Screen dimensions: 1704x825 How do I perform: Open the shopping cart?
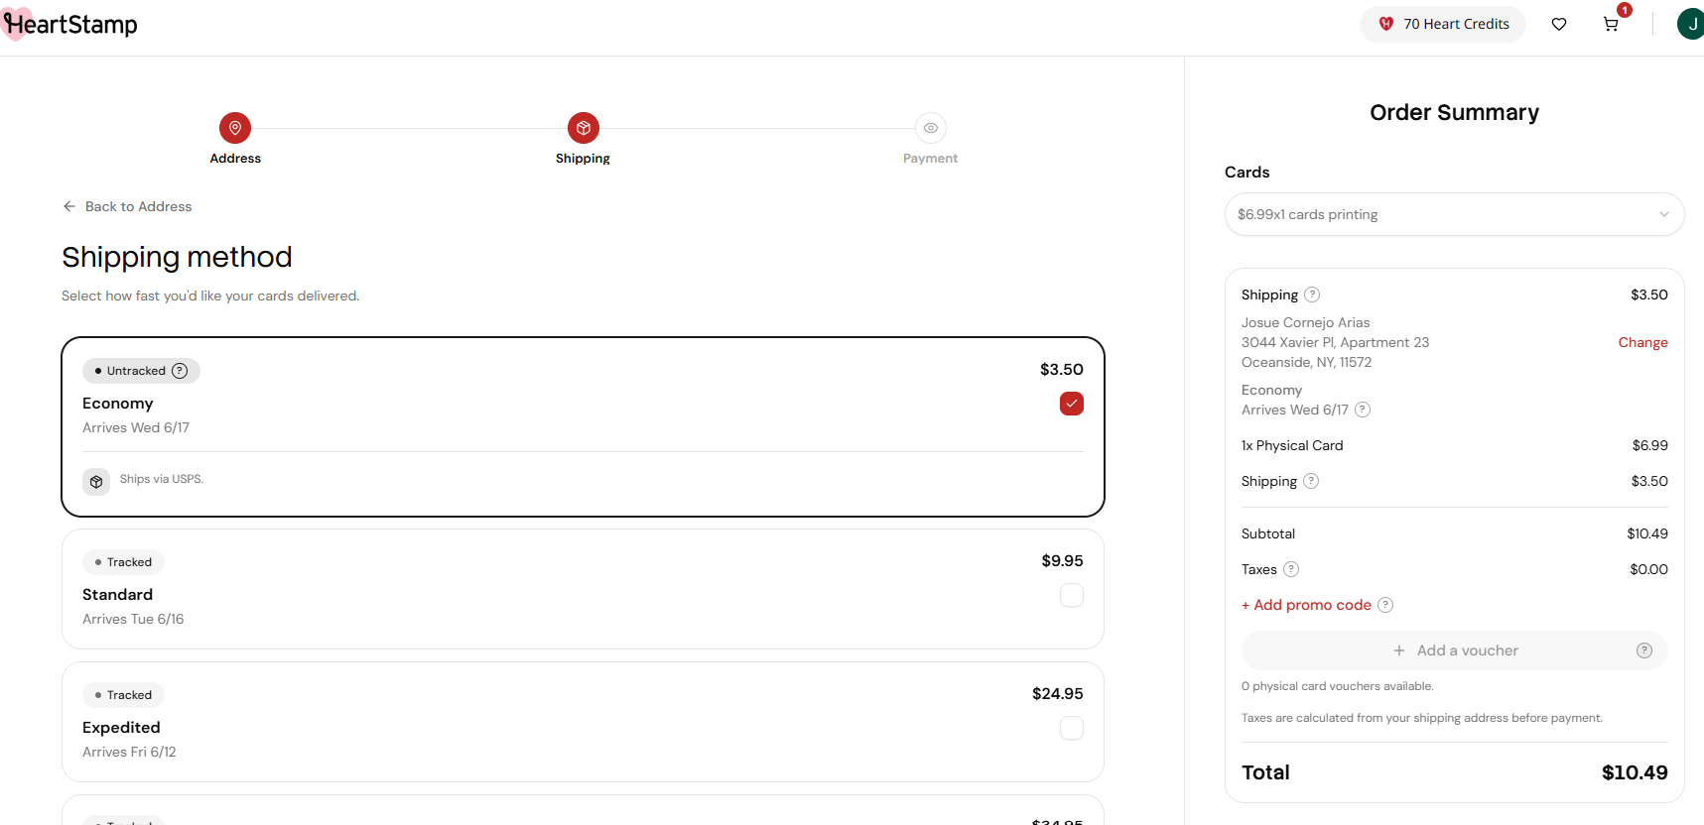point(1611,24)
